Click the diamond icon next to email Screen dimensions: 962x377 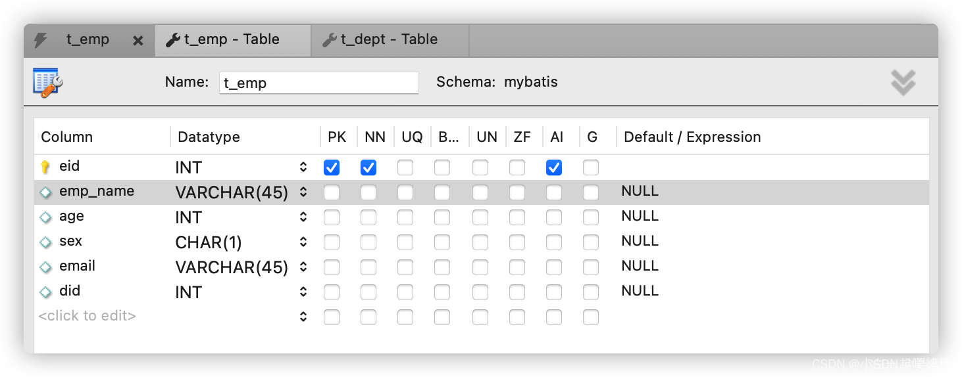click(x=45, y=267)
